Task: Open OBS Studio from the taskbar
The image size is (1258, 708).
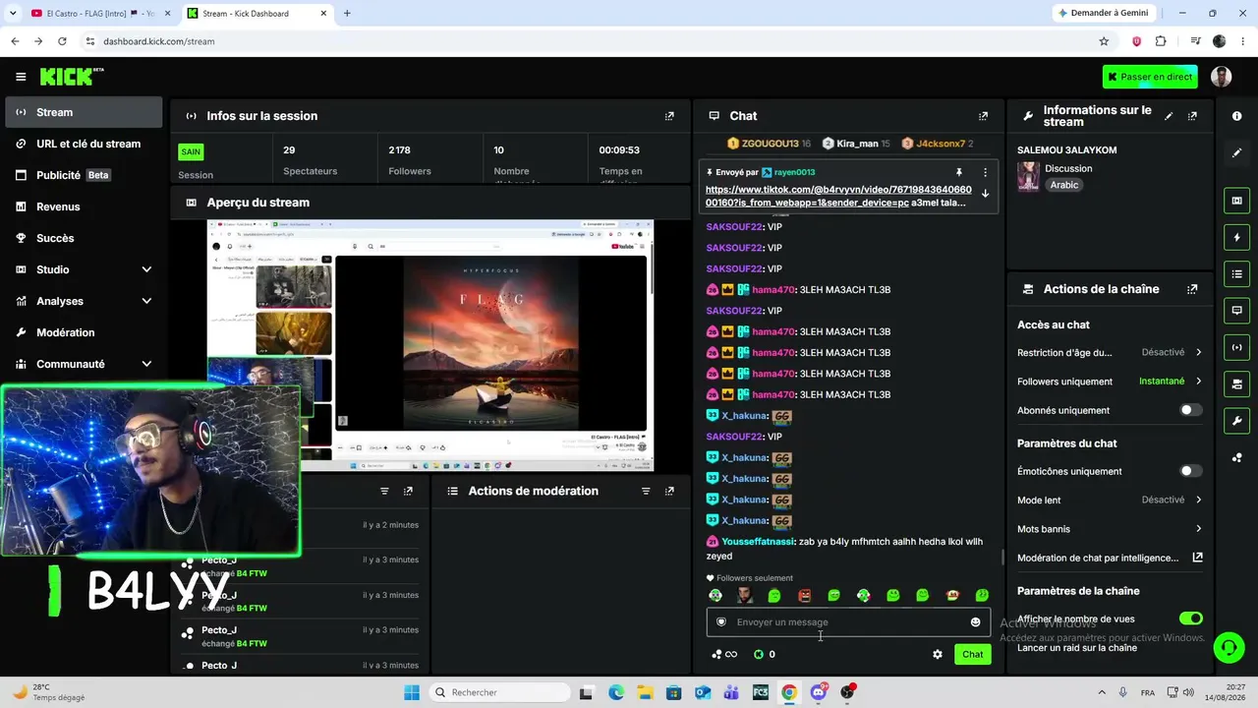Action: pyautogui.click(x=847, y=692)
